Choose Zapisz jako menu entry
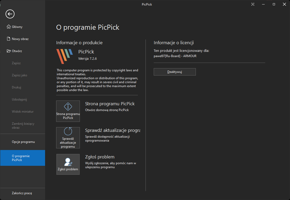290x200 pixels. point(23,75)
